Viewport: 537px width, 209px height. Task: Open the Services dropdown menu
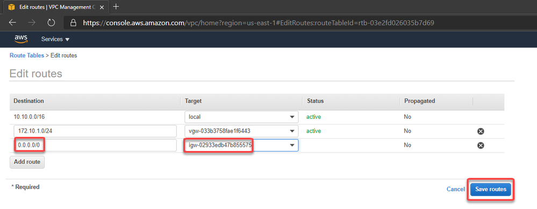click(x=55, y=39)
